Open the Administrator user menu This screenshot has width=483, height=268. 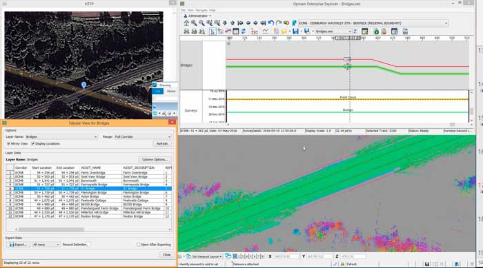(197, 16)
